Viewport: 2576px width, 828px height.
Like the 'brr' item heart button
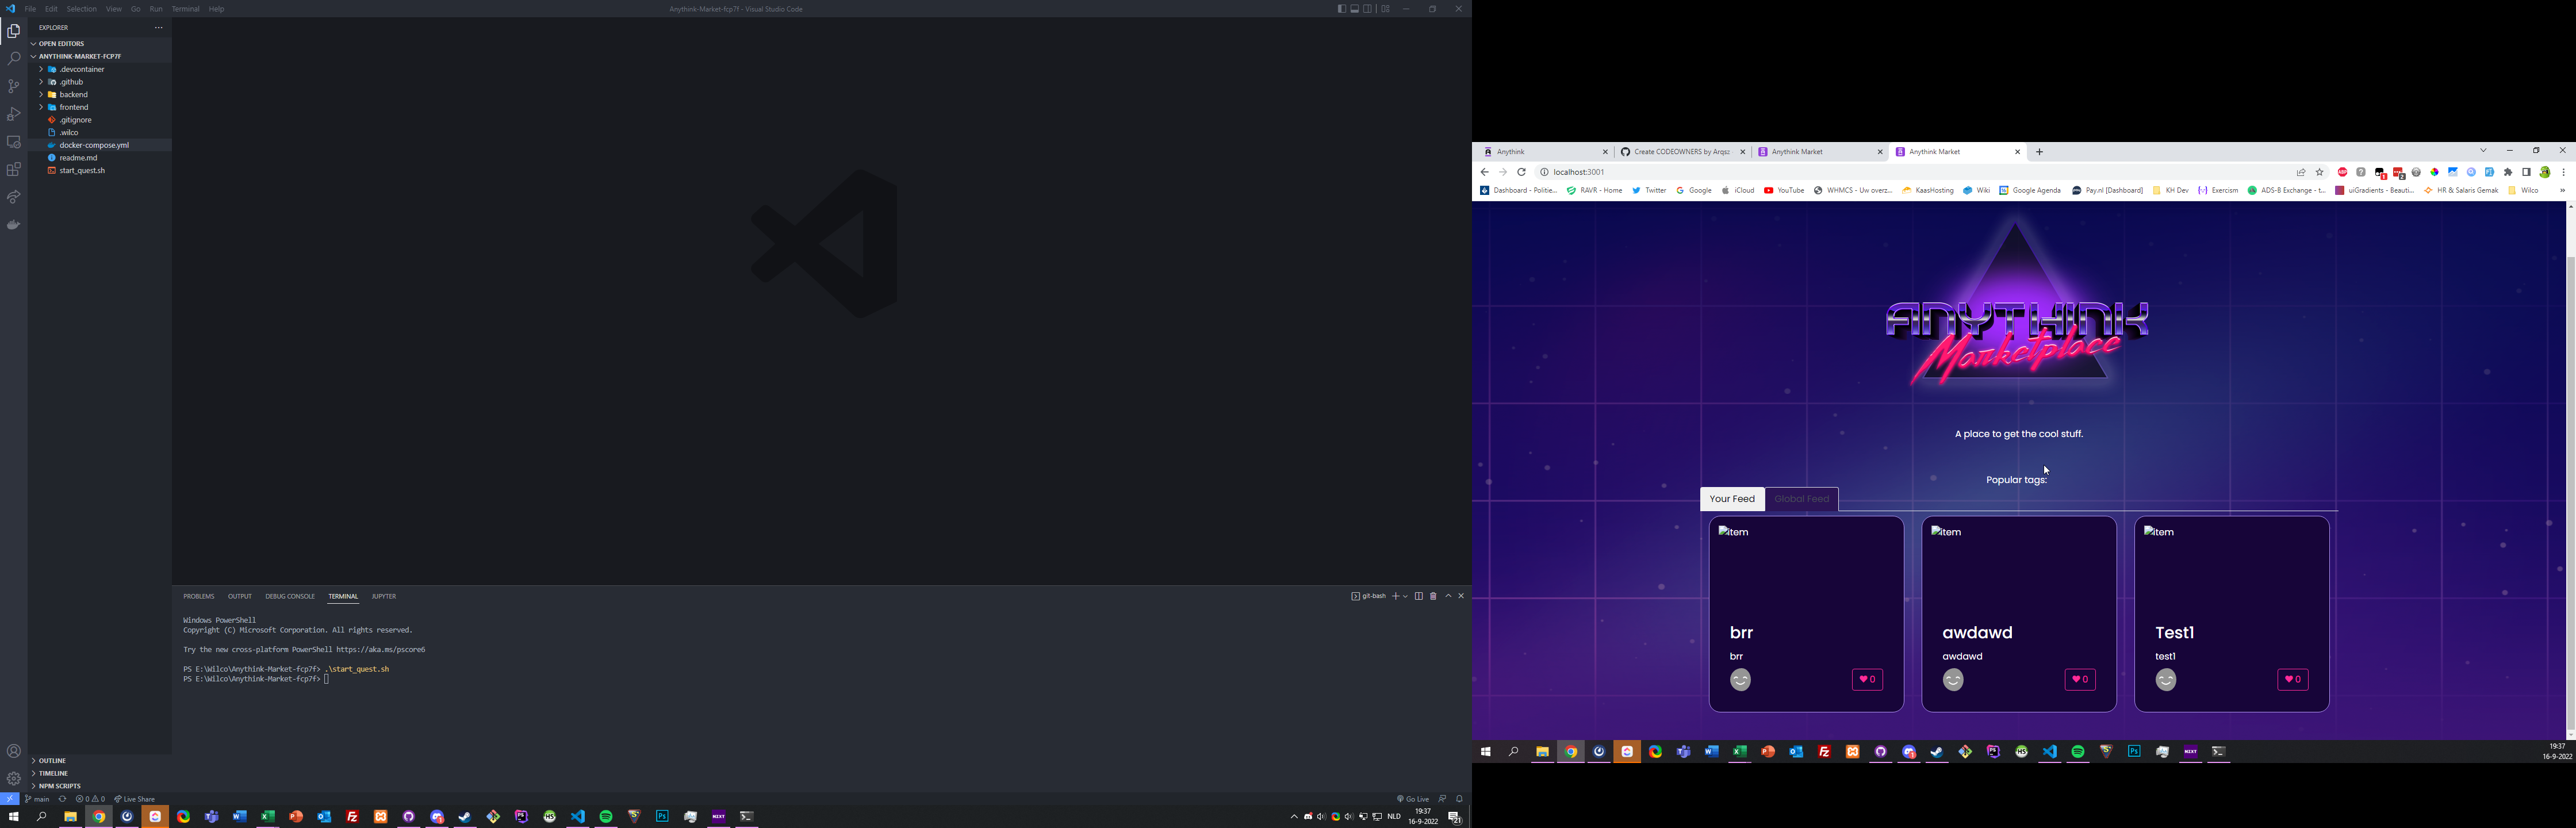1867,680
